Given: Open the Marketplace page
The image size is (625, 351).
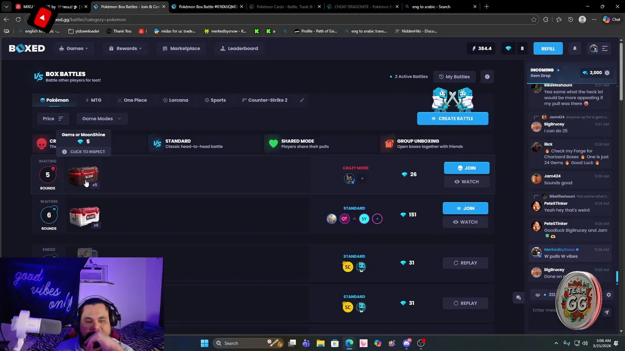Looking at the screenshot, I should click(181, 48).
